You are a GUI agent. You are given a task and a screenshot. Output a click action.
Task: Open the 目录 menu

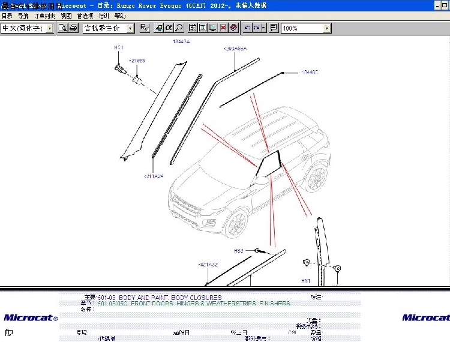(x=7, y=16)
